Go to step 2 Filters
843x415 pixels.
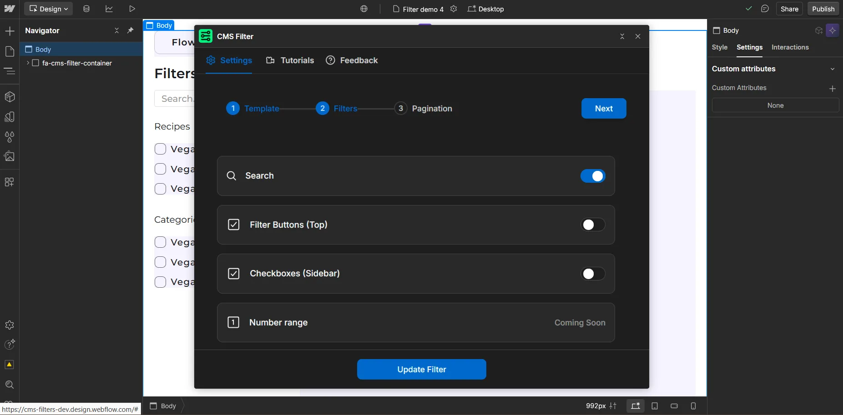click(337, 109)
